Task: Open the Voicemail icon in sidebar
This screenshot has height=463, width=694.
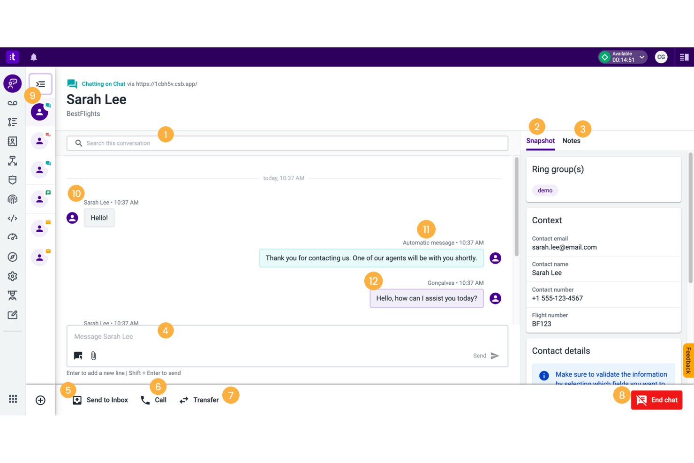Action: (x=13, y=103)
